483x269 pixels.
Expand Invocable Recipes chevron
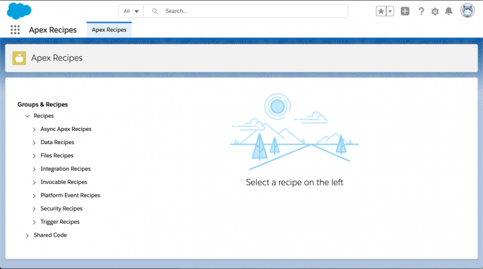pos(34,182)
